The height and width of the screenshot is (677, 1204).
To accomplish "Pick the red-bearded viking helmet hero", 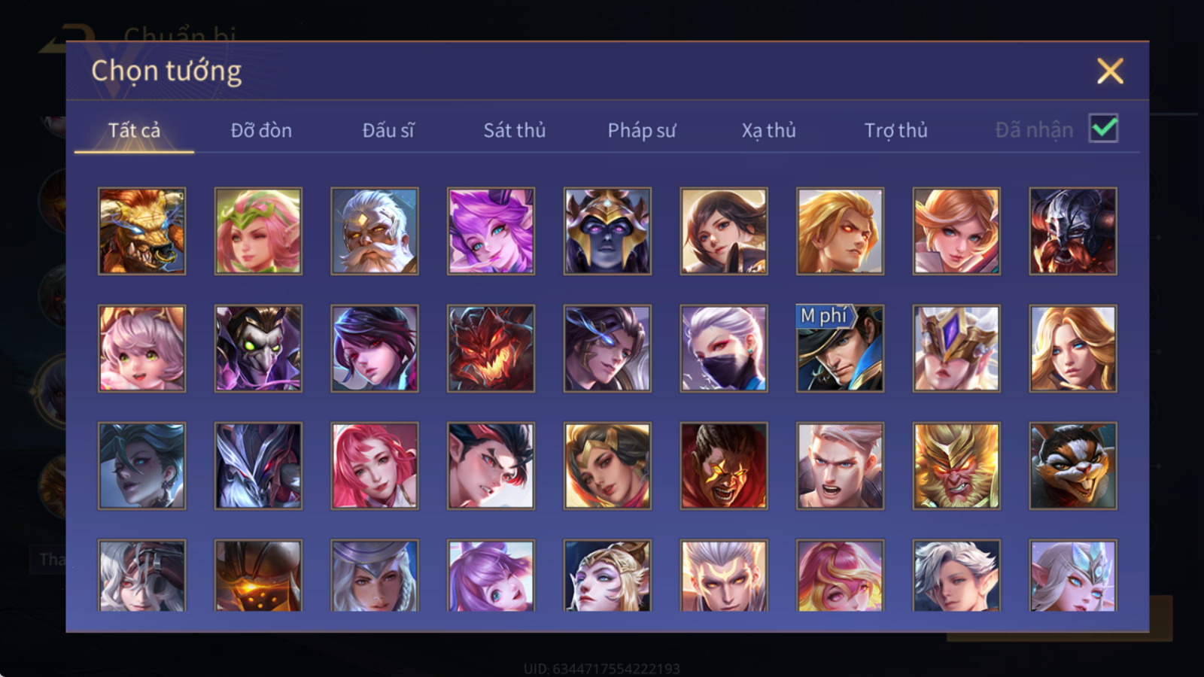I will (x=1072, y=231).
